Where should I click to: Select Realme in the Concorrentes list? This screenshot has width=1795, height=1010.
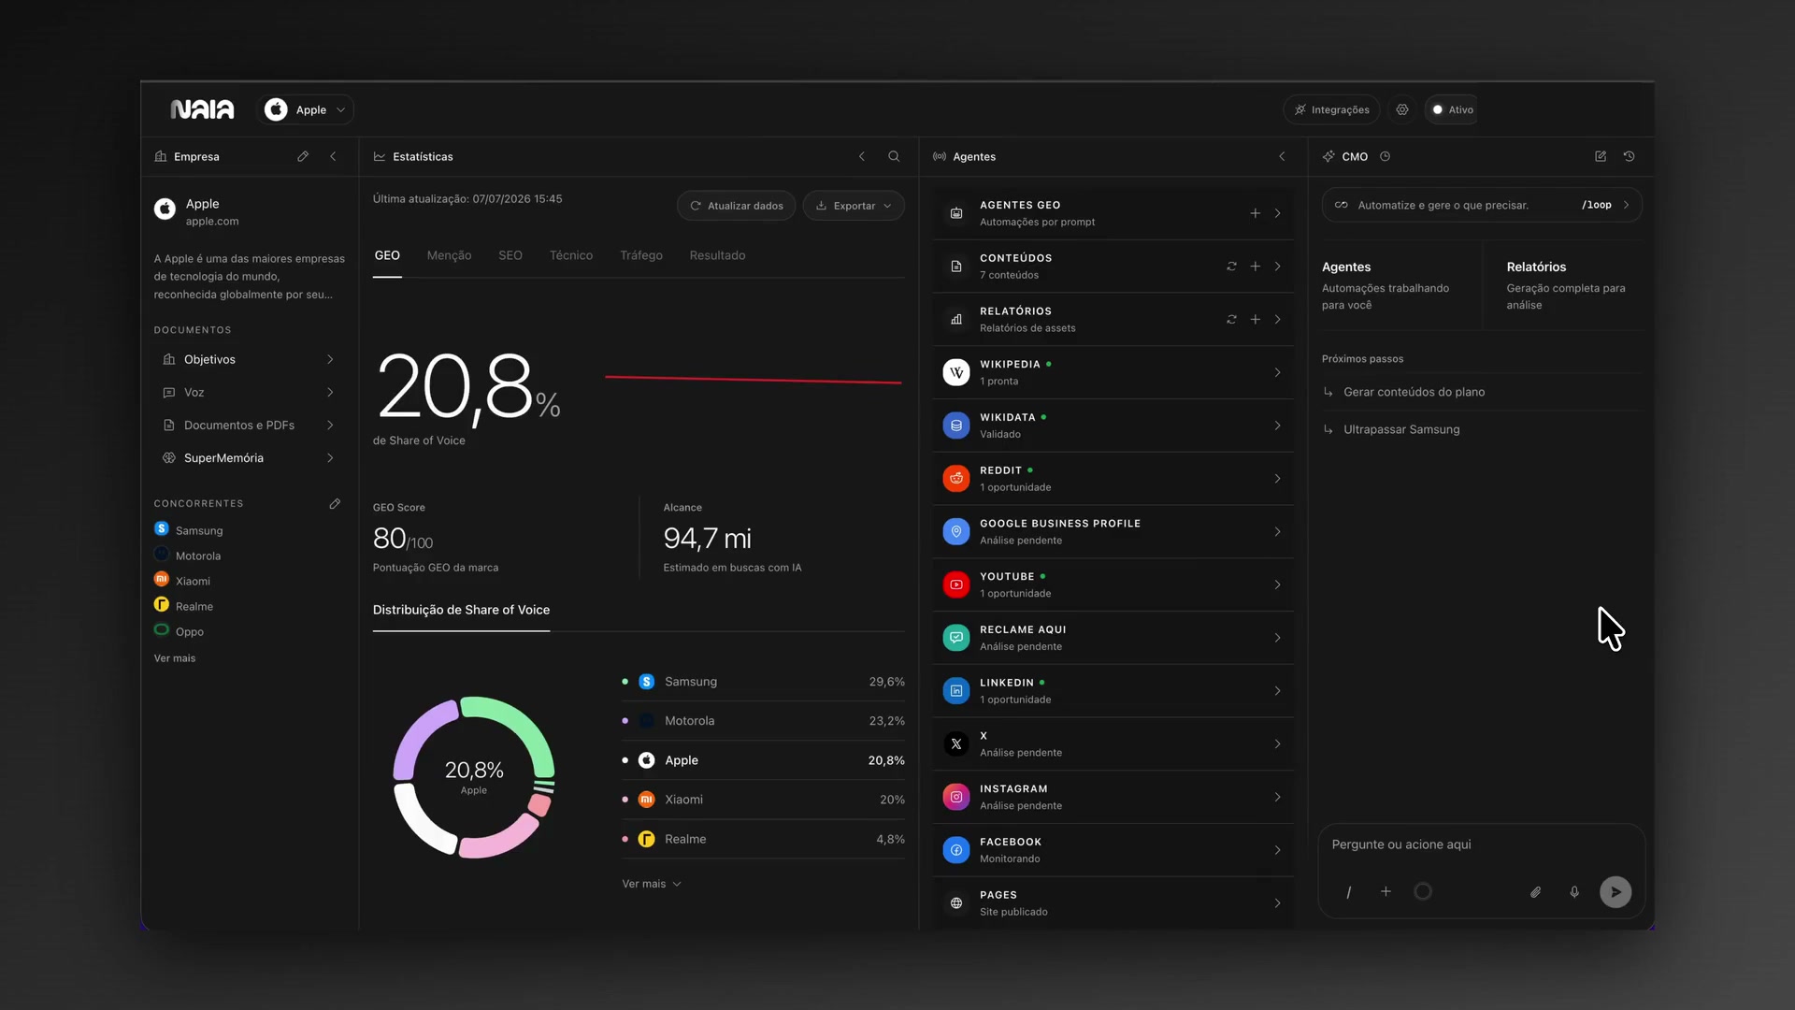coord(184,606)
